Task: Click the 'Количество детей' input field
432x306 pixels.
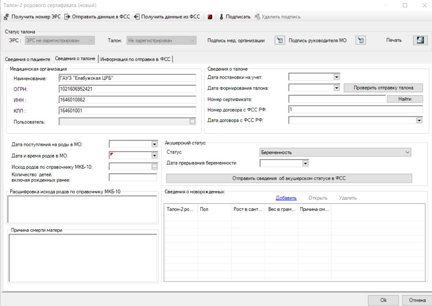Action: (x=133, y=178)
